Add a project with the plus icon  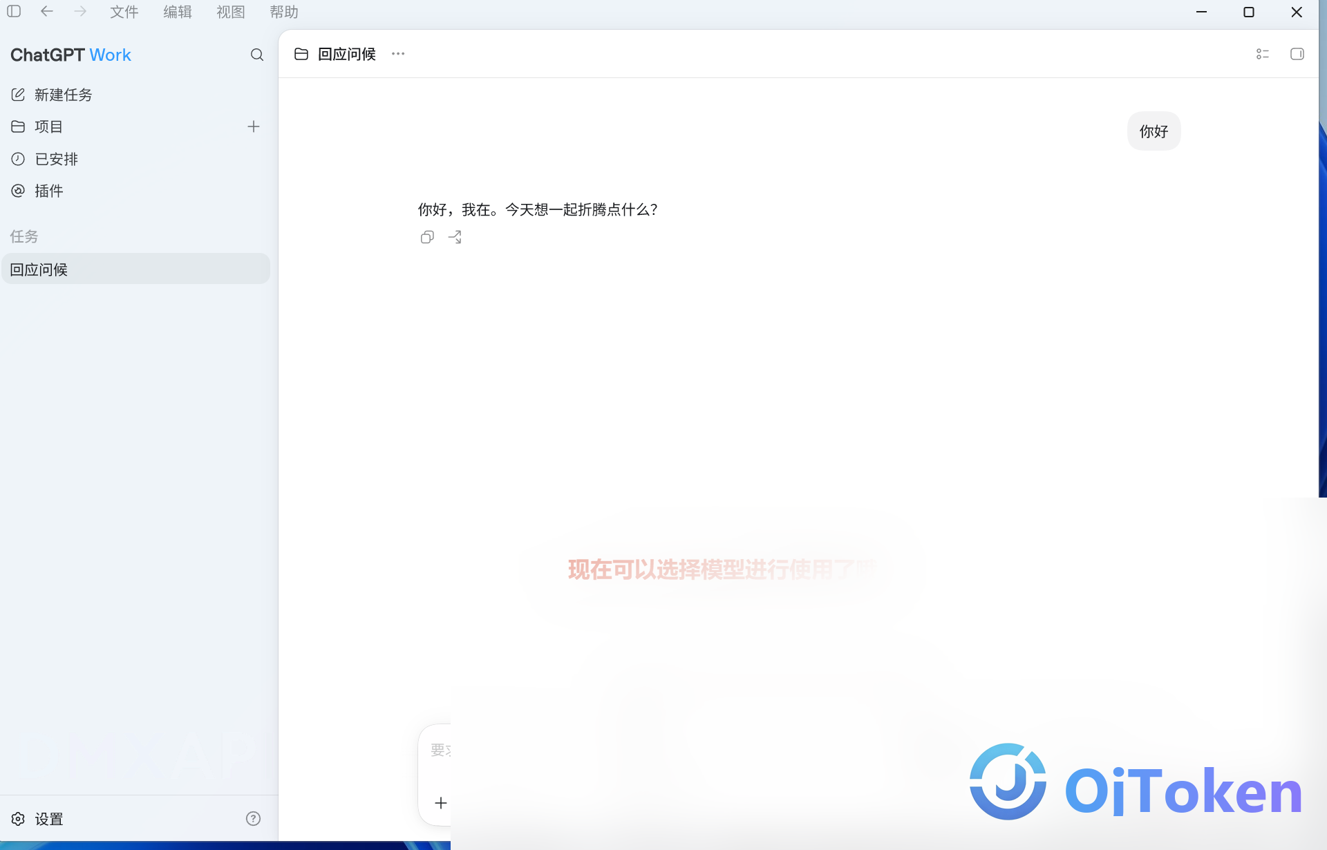coord(254,126)
